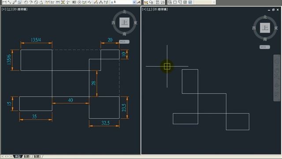The image size is (282, 159).
Task: Click the Dimension Text Edit tool
Action: pos(101,2)
